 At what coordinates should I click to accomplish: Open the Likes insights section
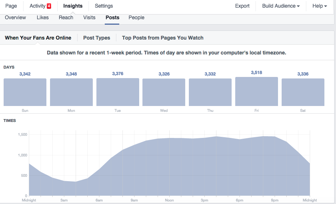click(43, 17)
